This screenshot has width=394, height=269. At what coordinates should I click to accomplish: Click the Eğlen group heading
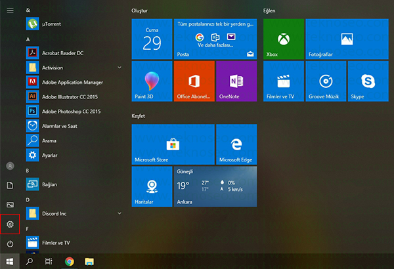coord(269,10)
